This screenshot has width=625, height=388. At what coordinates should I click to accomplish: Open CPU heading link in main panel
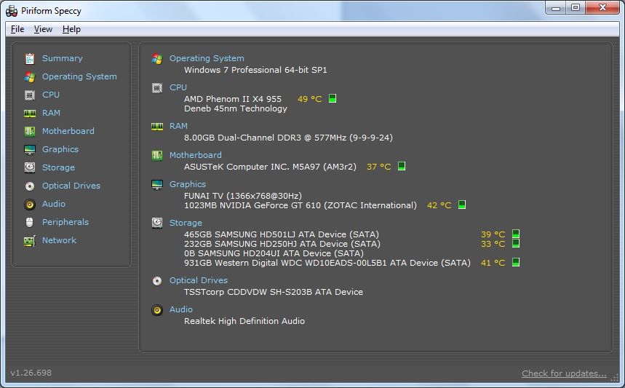coord(178,87)
